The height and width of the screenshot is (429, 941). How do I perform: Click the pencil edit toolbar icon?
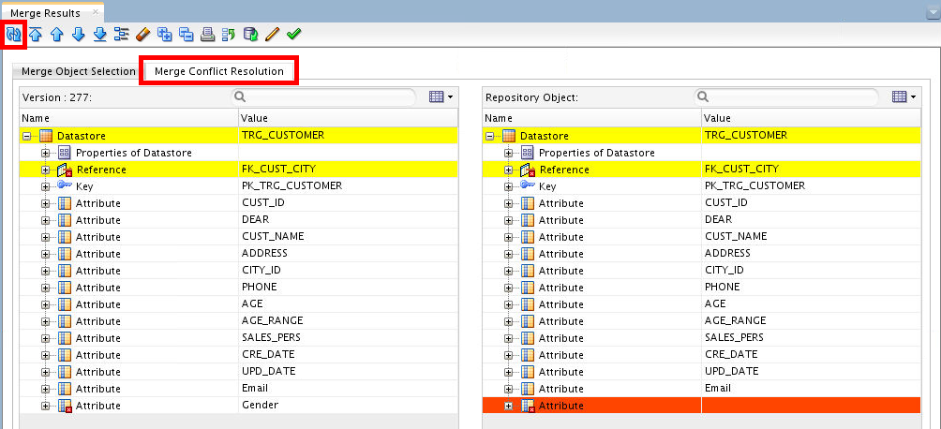coord(272,35)
